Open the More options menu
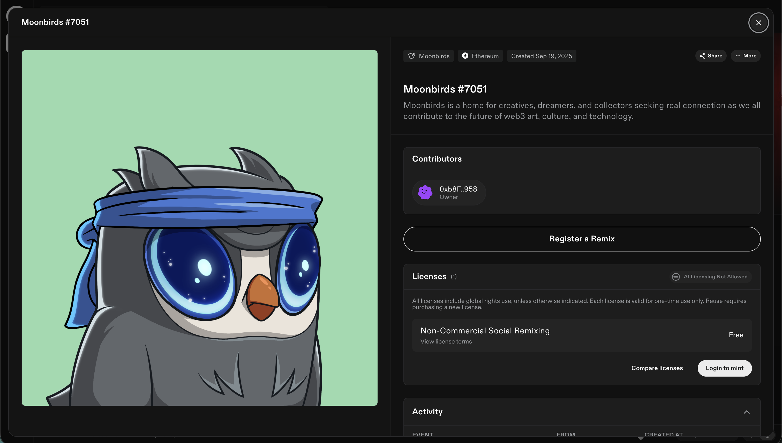This screenshot has height=443, width=782. click(746, 56)
